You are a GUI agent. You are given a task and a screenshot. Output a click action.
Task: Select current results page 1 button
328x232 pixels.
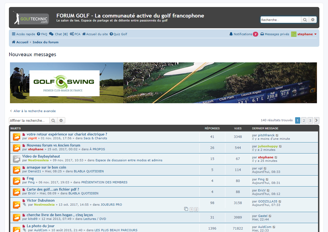(298, 120)
